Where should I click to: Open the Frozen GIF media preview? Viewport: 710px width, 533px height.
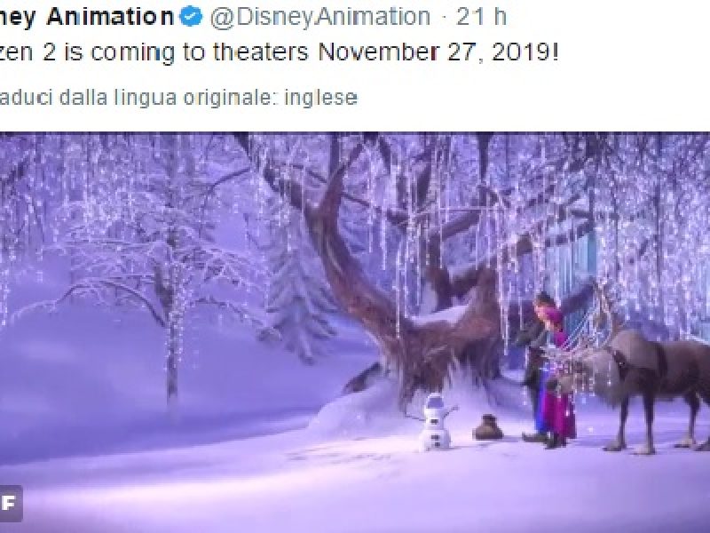355,332
